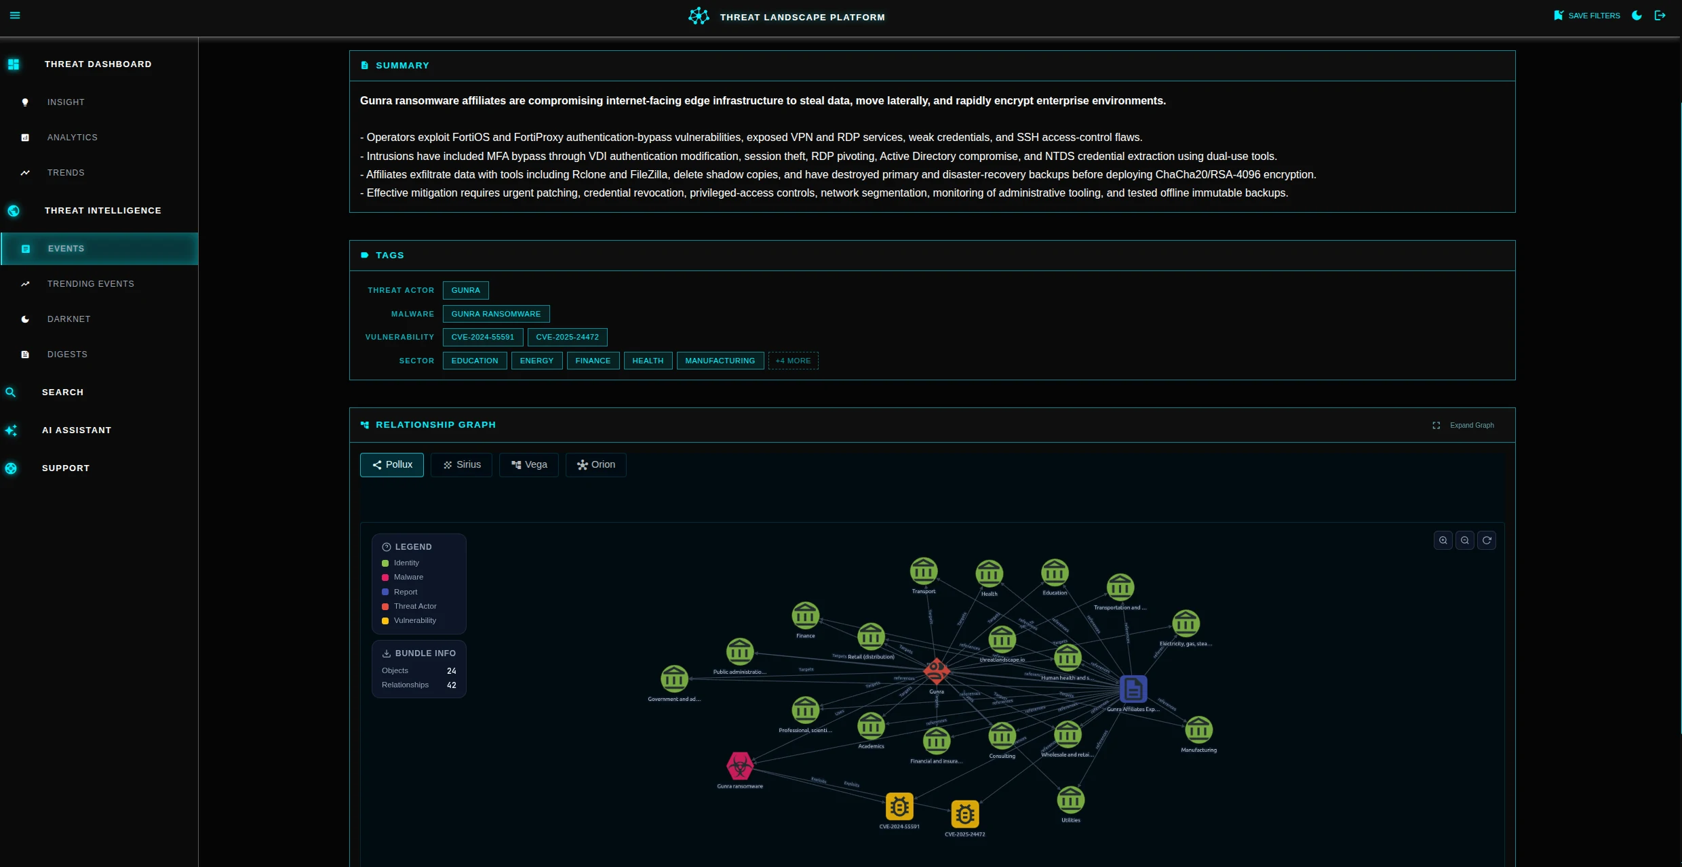Select the Manufacturing identity node
Screen dimensions: 1682x867
pyautogui.click(x=1199, y=730)
